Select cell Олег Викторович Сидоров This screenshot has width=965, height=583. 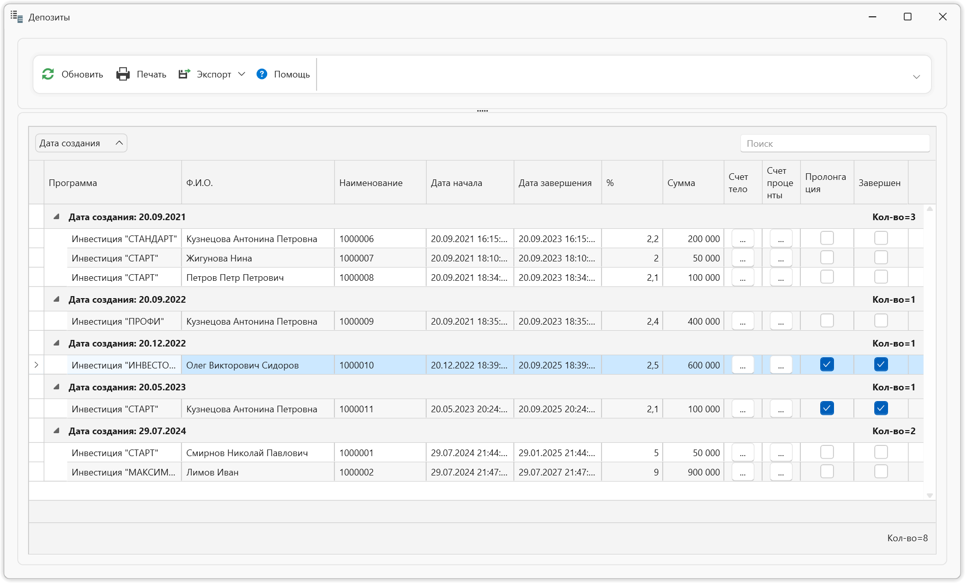pyautogui.click(x=258, y=365)
